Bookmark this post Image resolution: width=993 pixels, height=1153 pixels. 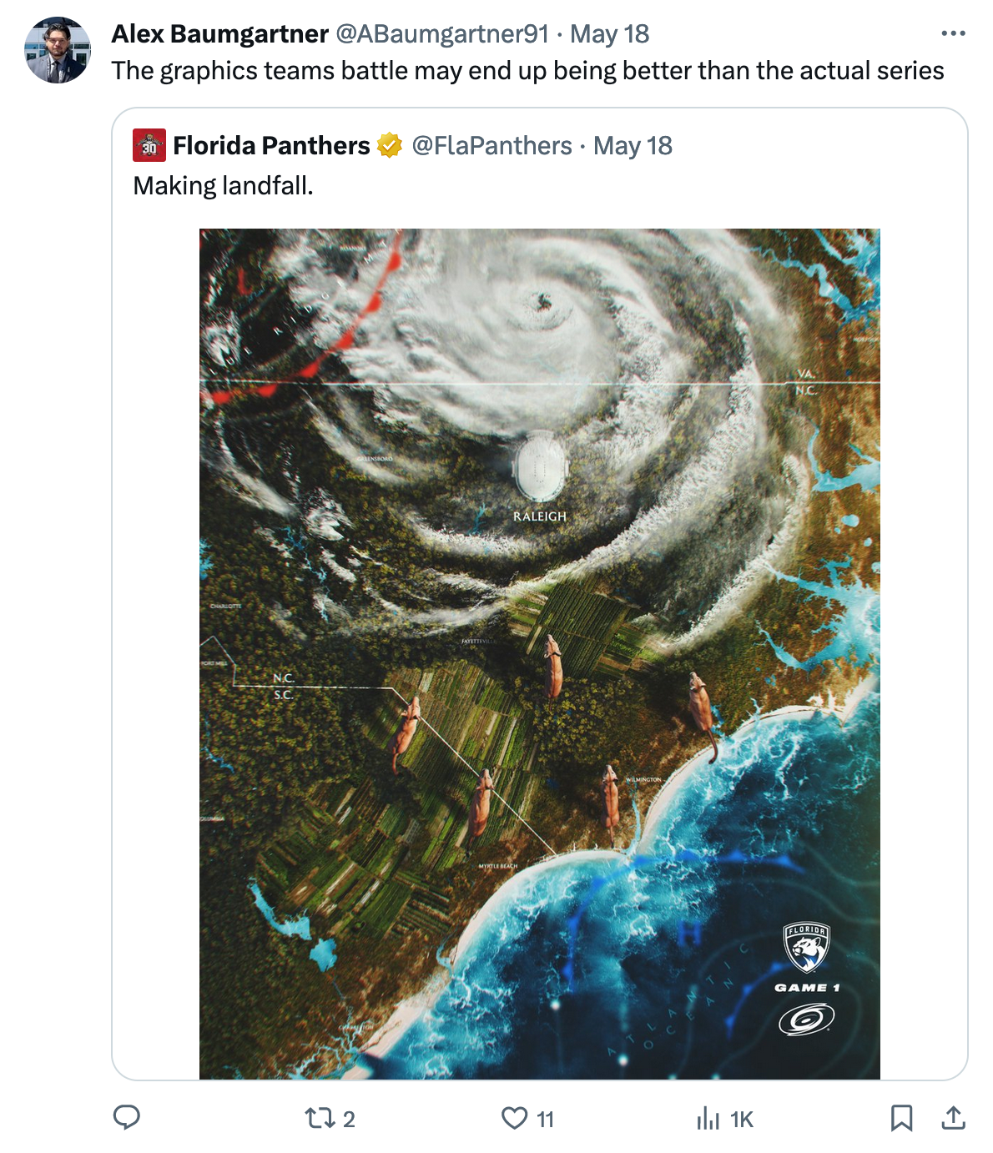coord(901,1118)
